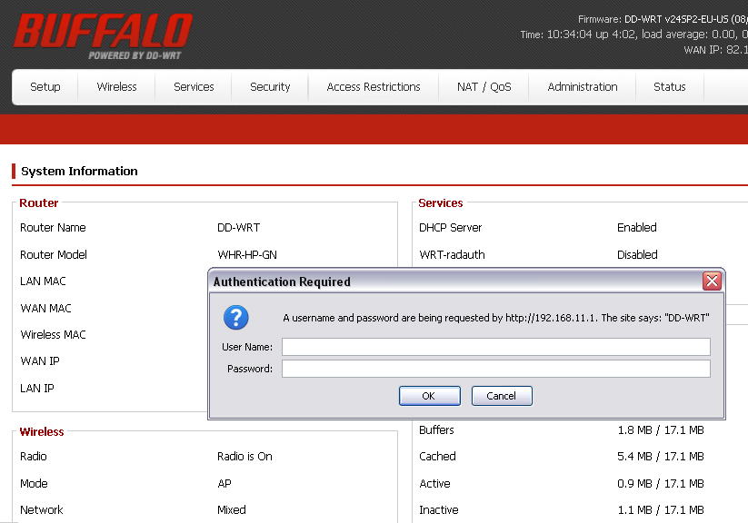748x523 pixels.
Task: Open the Services tab
Action: [194, 87]
